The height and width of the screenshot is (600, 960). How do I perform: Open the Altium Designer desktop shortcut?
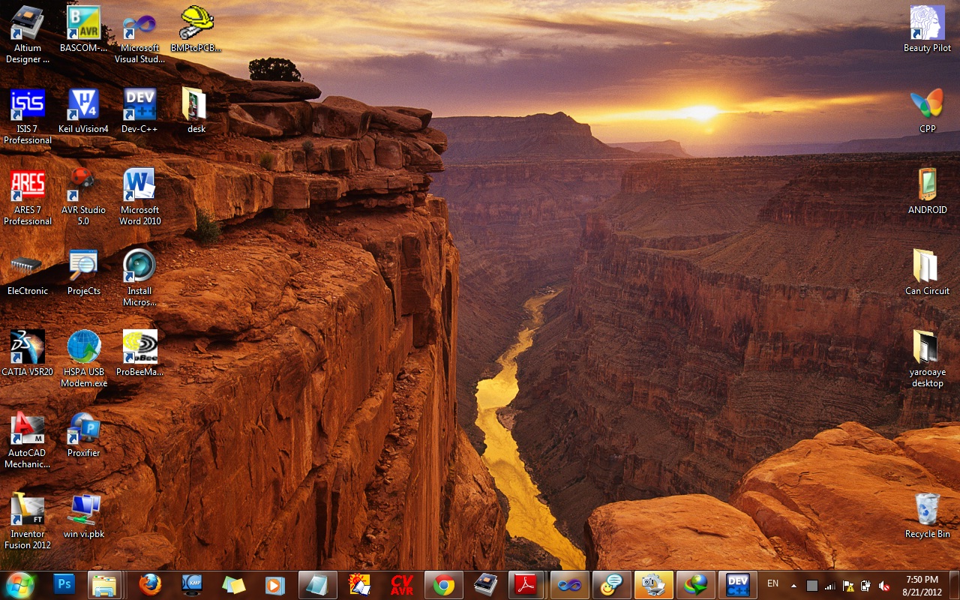pyautogui.click(x=28, y=34)
